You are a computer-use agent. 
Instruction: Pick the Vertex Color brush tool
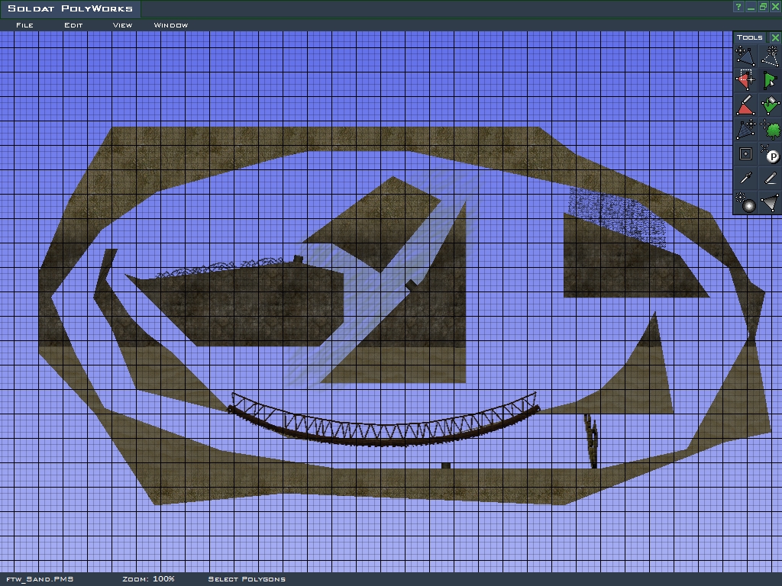point(745,105)
